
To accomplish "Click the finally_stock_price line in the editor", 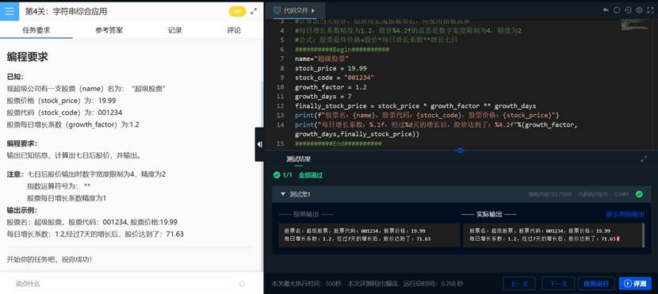I will click(x=415, y=106).
